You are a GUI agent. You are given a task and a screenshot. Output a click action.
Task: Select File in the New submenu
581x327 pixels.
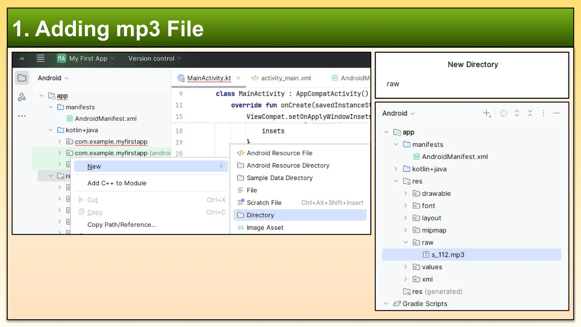[252, 190]
